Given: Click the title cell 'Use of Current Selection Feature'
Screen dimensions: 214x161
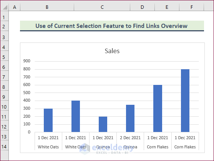Looking at the screenshot, I should [112, 26].
